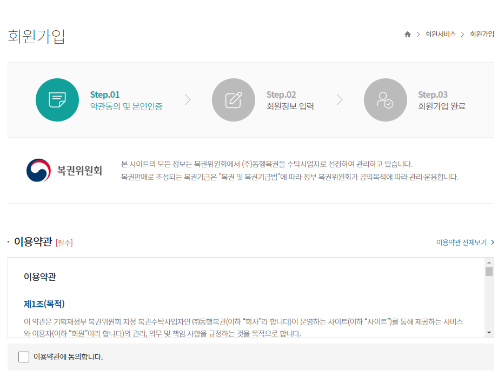This screenshot has height=384, width=498.
Task: Click the 이용약관에 동의합니다. label text
Action: pos(68,356)
